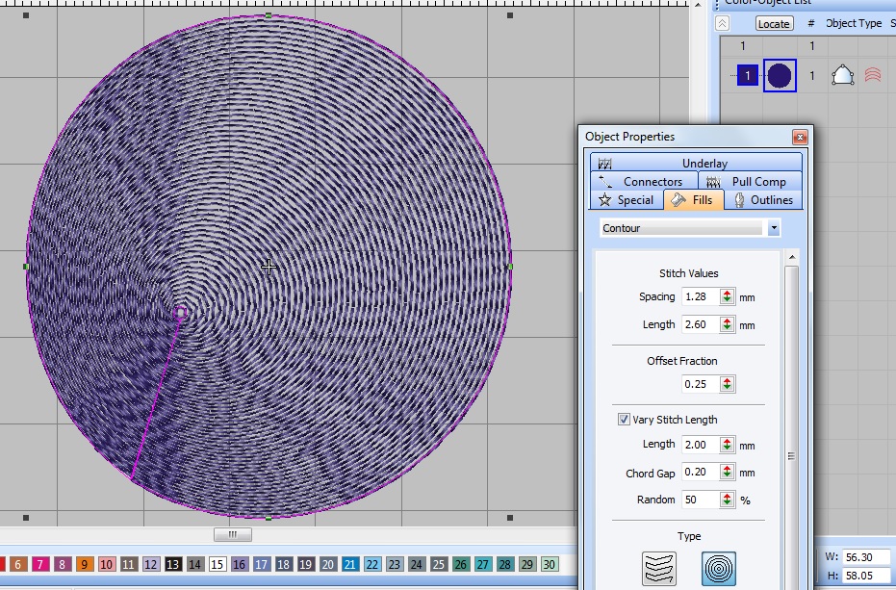Click color block number 1 in list

[x=748, y=75]
